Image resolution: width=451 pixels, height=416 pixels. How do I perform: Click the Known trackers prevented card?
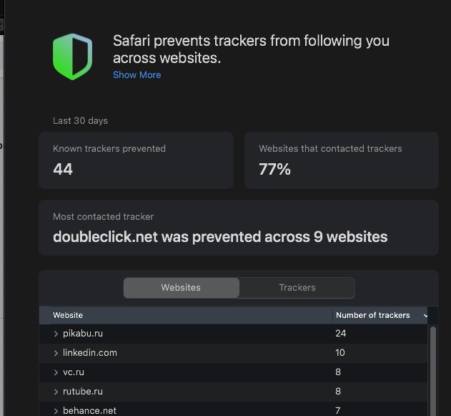[136, 160]
